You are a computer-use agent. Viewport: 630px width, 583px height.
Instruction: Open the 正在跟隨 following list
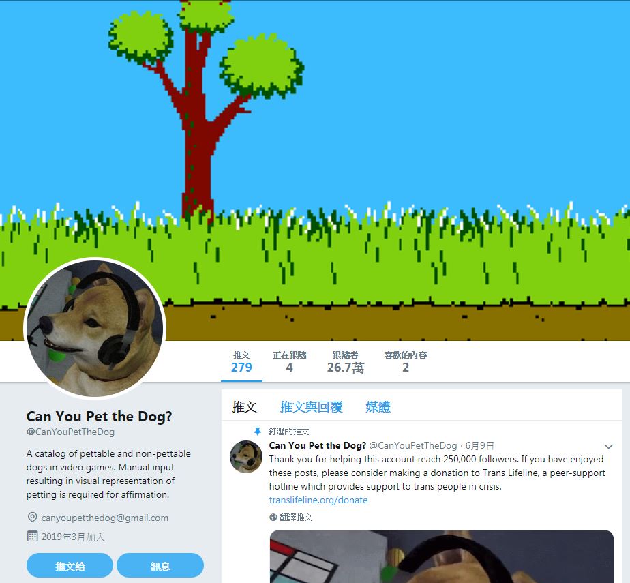(x=289, y=361)
